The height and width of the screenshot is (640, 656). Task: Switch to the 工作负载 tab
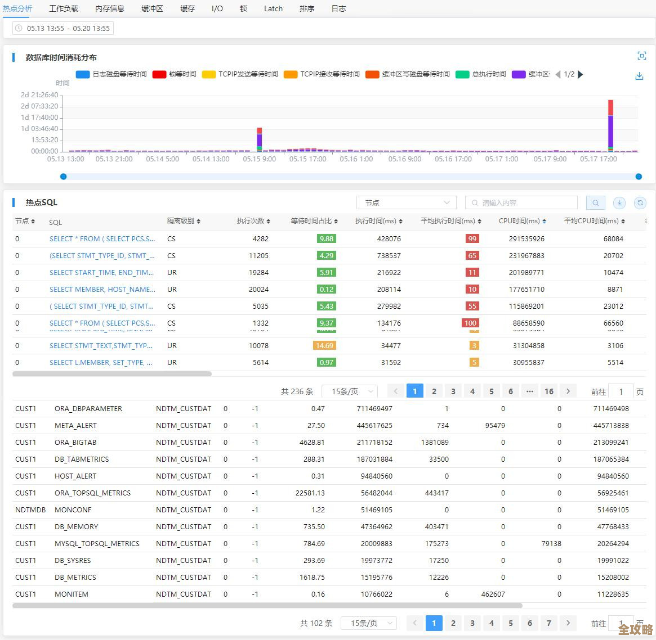tap(64, 8)
